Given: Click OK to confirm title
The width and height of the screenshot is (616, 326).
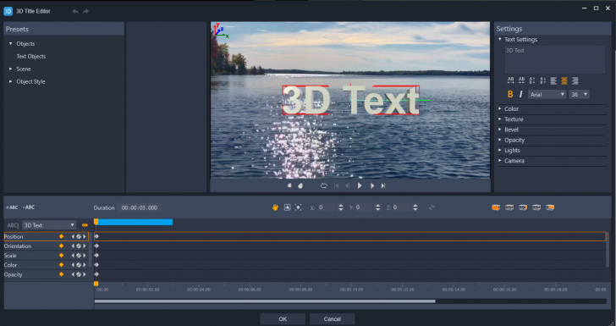Looking at the screenshot, I should 283,319.
